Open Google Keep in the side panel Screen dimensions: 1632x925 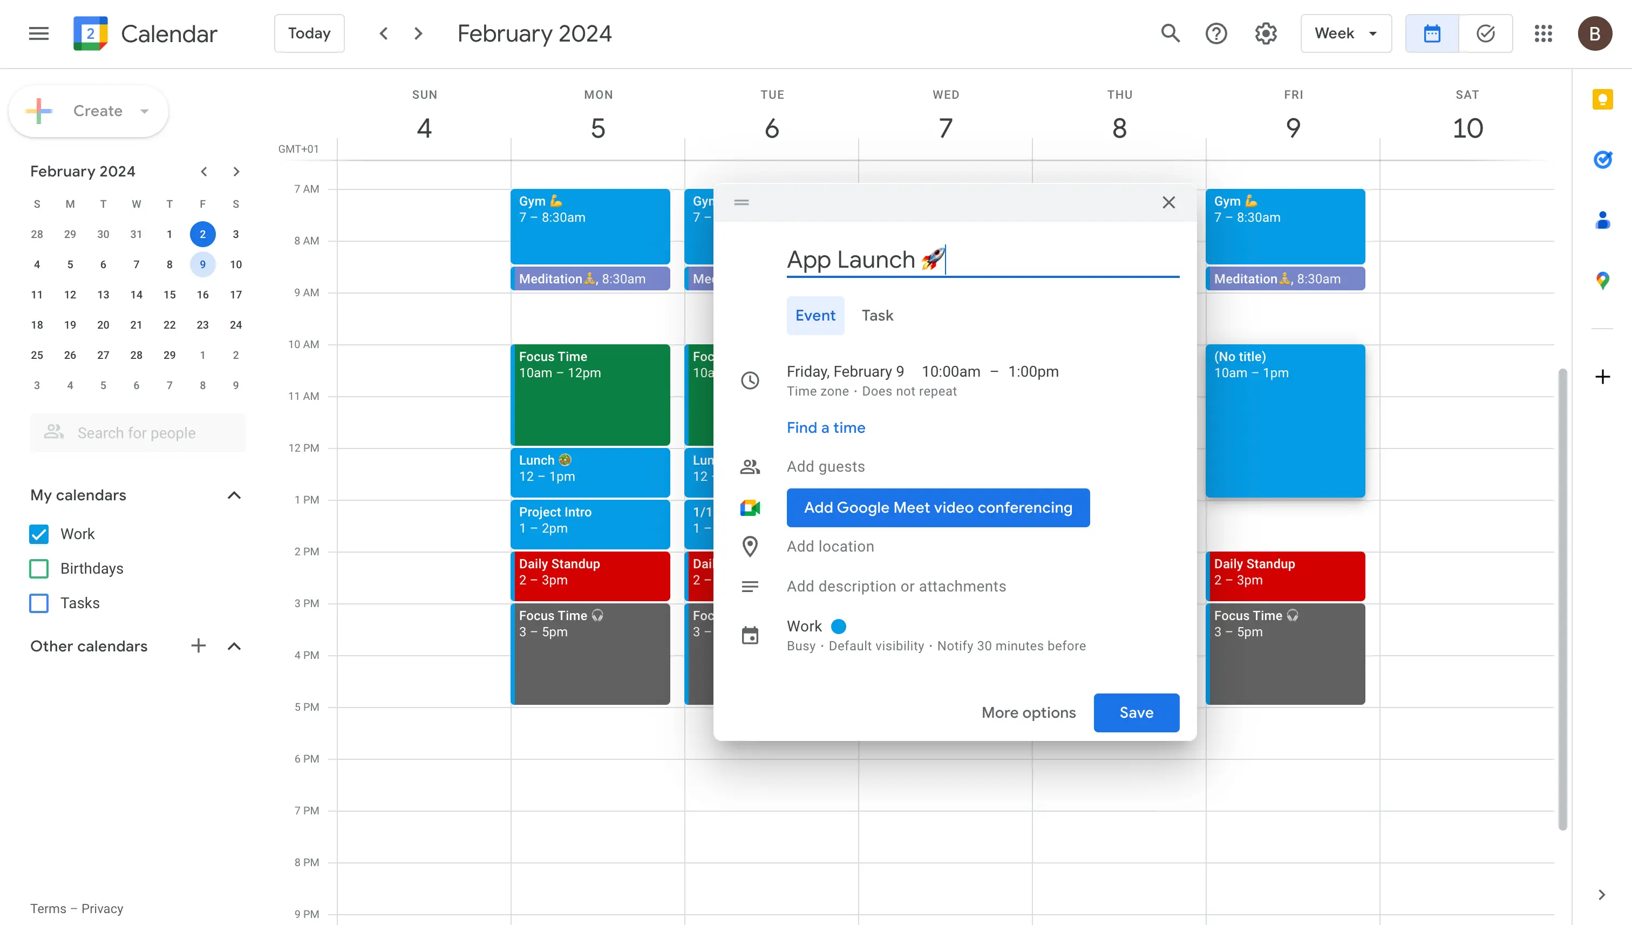pos(1603,99)
